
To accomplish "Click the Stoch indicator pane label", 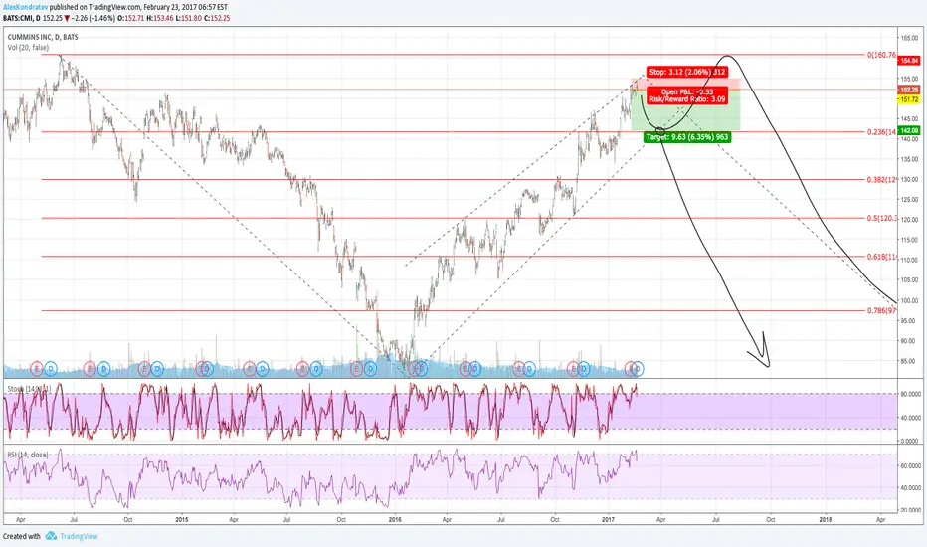I will (29, 389).
